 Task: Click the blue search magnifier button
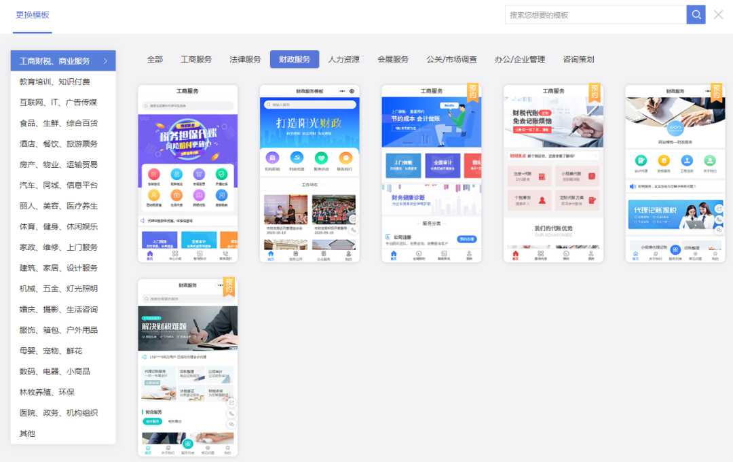pyautogui.click(x=696, y=14)
